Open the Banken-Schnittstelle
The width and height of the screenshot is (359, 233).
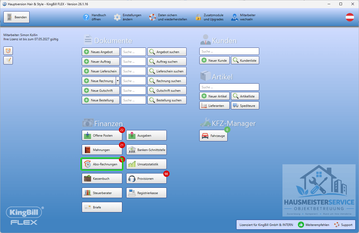(146, 150)
